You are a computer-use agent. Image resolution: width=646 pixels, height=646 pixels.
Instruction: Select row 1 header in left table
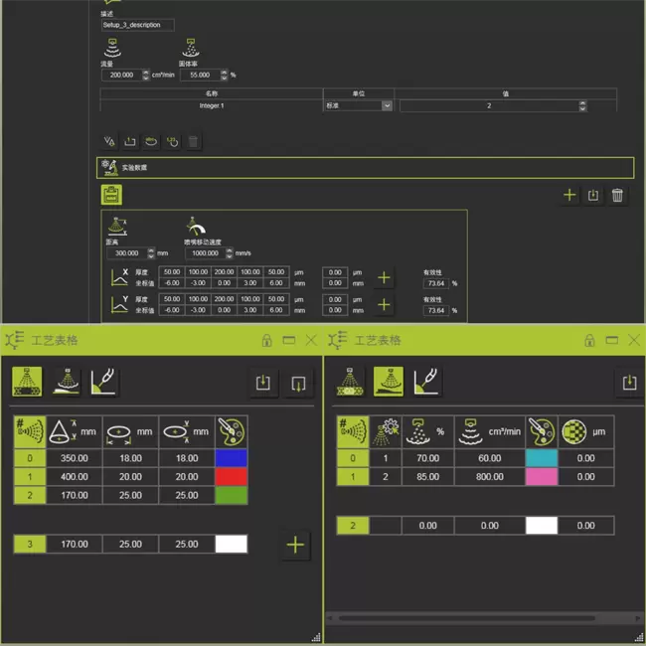(29, 477)
